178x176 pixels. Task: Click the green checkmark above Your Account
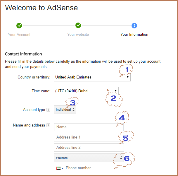coord(19,26)
